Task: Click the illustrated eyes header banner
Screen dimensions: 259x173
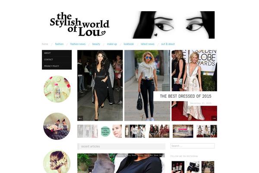Action: pyautogui.click(x=174, y=25)
